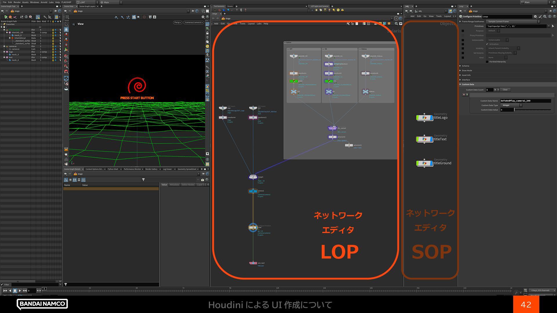Screen dimensions: 557x313
Task: Toggle the Activation checkbox
Action: tap(487, 44)
